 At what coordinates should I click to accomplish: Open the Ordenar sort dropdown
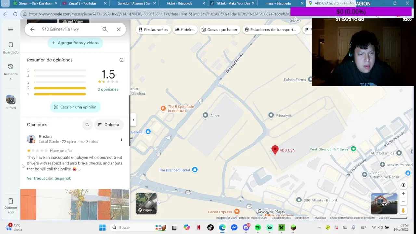point(109,125)
